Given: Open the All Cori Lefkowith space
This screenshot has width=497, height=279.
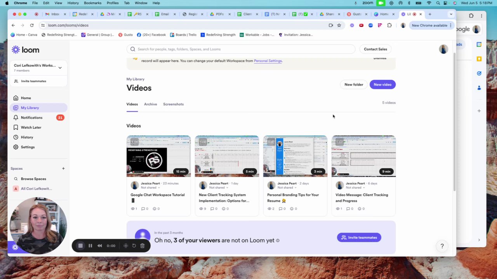Looking at the screenshot, I should (x=36, y=189).
